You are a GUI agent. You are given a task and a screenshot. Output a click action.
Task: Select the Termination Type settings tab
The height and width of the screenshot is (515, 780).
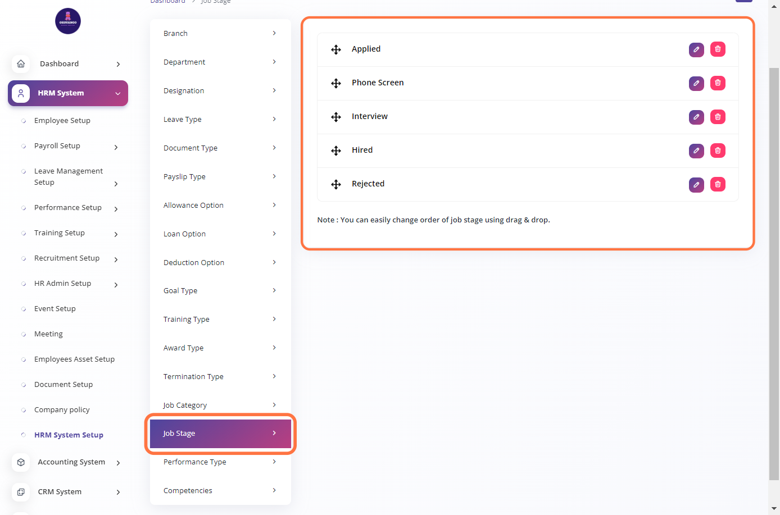click(220, 376)
